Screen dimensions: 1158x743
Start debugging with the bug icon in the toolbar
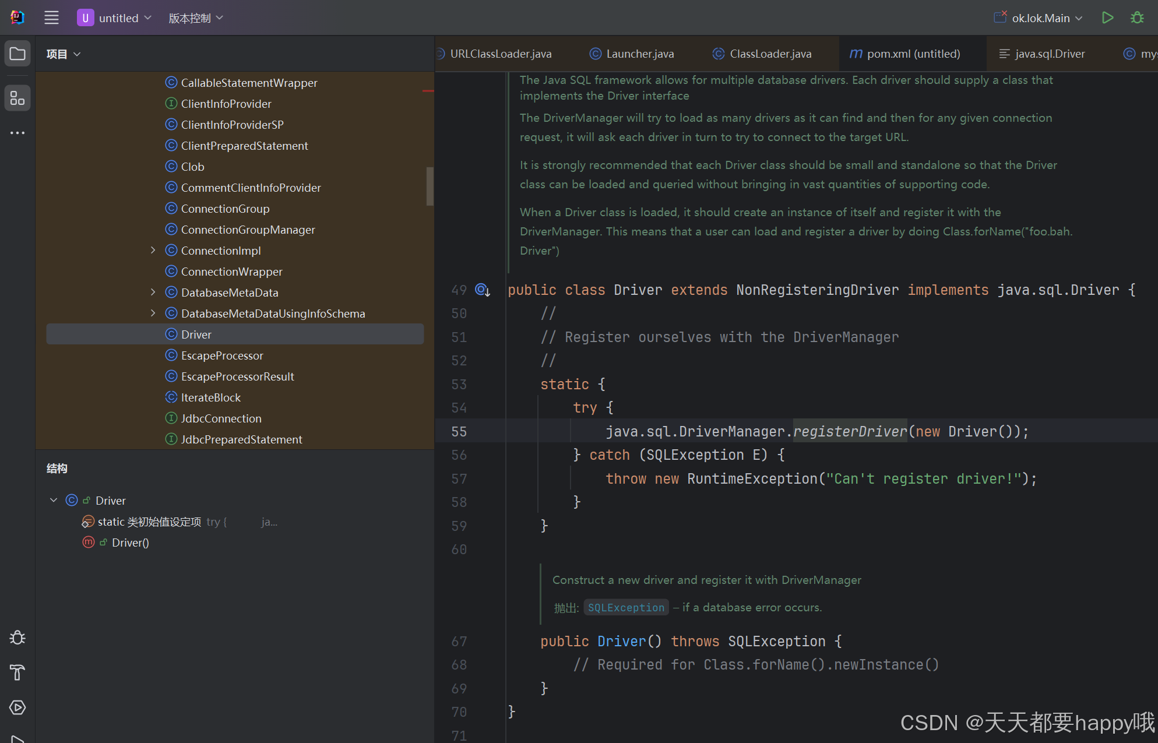(1137, 18)
